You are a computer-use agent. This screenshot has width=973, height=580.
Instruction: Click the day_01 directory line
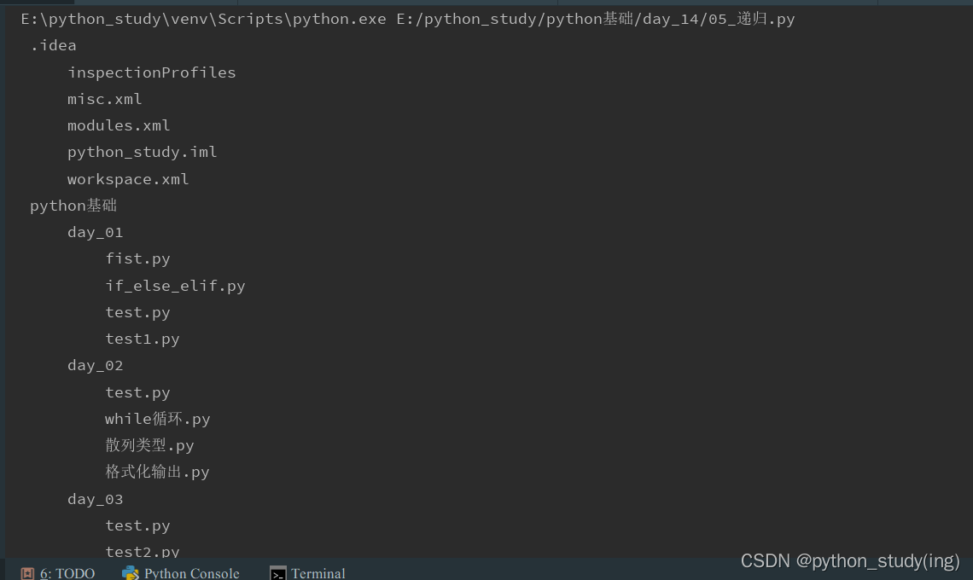(95, 231)
